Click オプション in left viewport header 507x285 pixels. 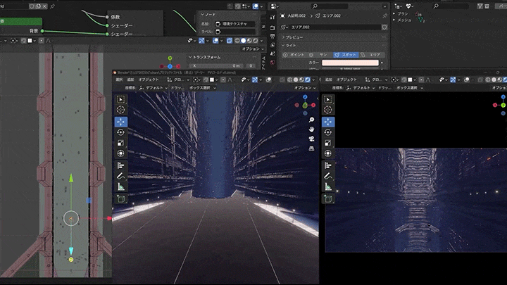pos(253,49)
